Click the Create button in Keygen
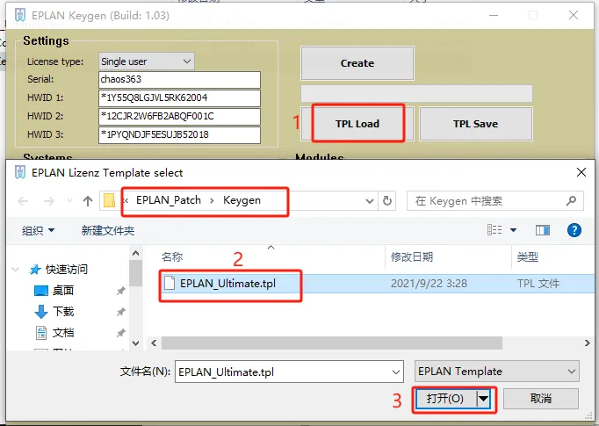The width and height of the screenshot is (599, 426). pyautogui.click(x=357, y=63)
